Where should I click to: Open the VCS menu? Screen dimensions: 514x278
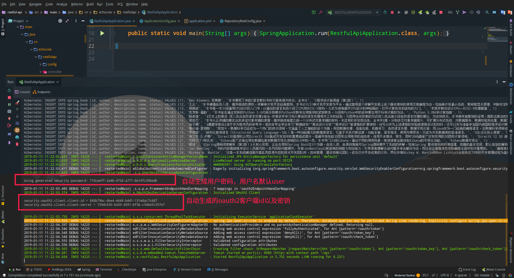click(x=120, y=4)
